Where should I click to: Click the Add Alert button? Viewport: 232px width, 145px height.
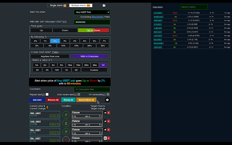point(37,100)
